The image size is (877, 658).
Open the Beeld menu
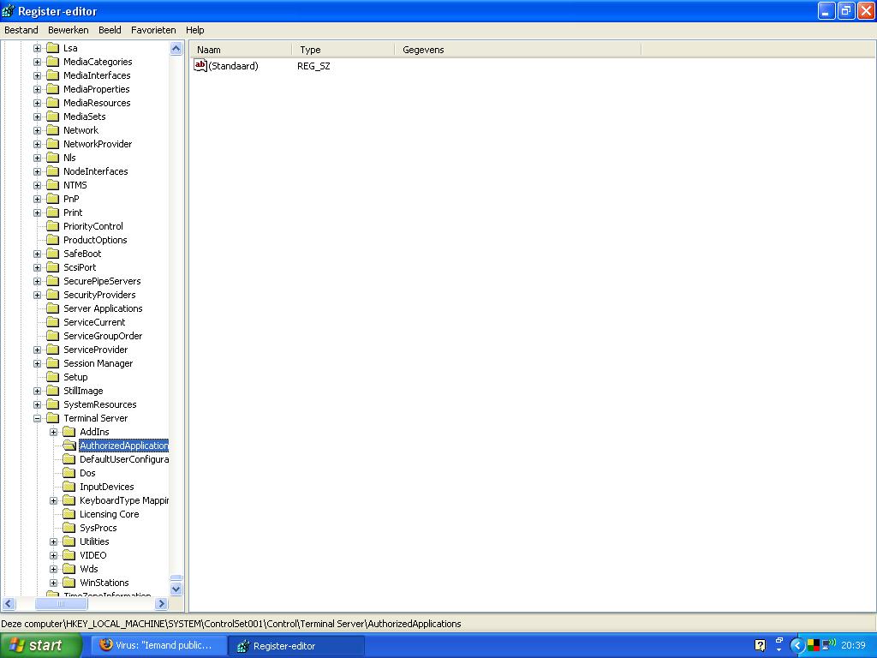point(110,30)
